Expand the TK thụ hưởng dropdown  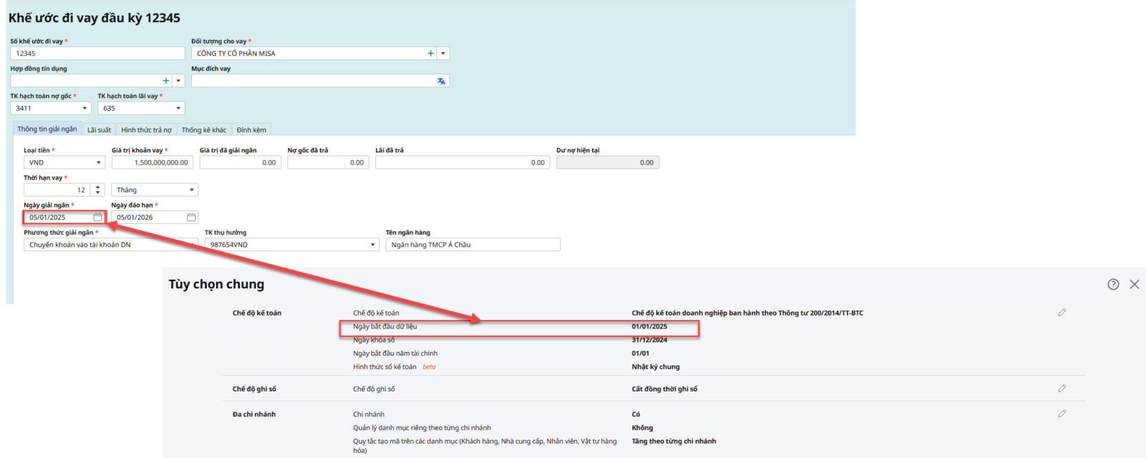[372, 245]
